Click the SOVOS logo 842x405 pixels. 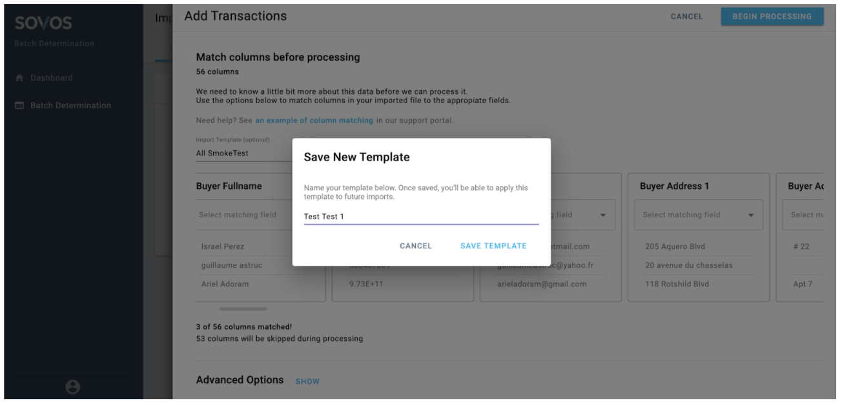pos(43,25)
